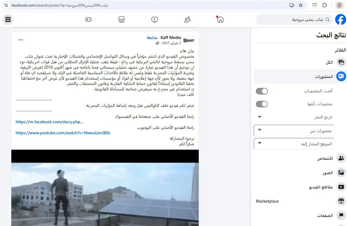
Task: Toggle the منشورات رأيتها switch
Action: point(262,104)
